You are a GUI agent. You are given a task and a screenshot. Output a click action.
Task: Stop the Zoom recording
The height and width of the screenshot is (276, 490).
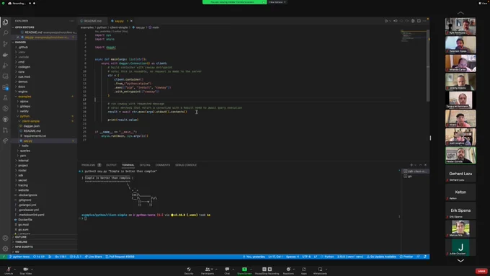pyautogui.click(x=269, y=269)
